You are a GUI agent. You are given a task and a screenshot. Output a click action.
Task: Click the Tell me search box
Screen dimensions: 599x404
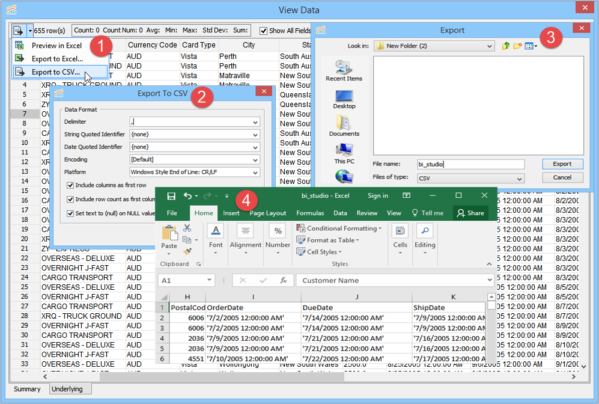pos(428,213)
